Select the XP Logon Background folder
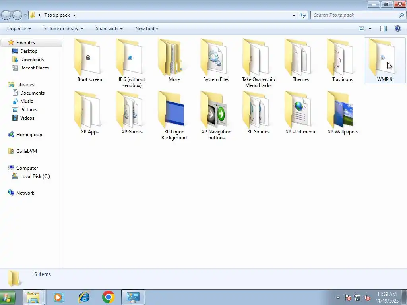 tap(174, 116)
